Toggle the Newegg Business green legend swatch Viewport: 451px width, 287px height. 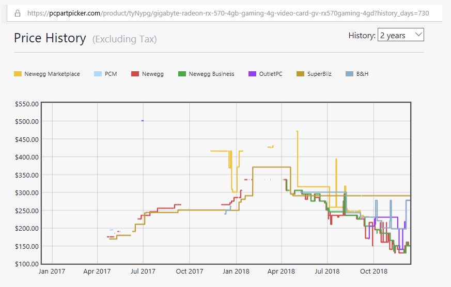pyautogui.click(x=182, y=74)
